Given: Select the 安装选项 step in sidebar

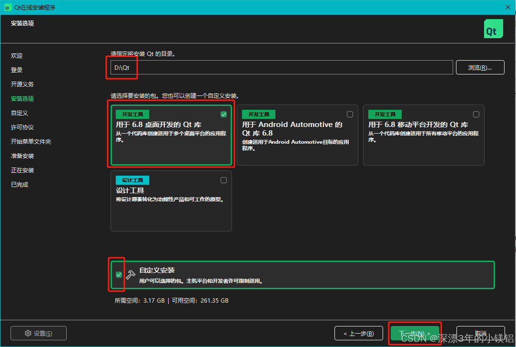Looking at the screenshot, I should click(x=22, y=98).
